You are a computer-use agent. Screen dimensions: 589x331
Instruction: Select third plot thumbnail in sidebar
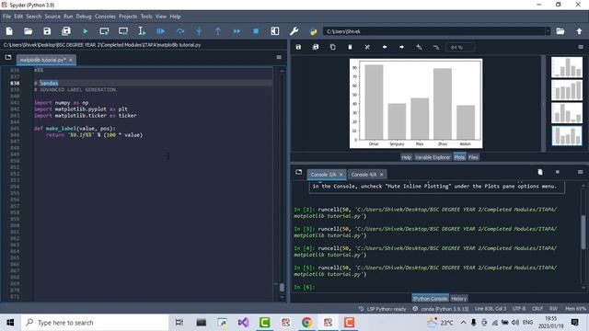coord(567,113)
